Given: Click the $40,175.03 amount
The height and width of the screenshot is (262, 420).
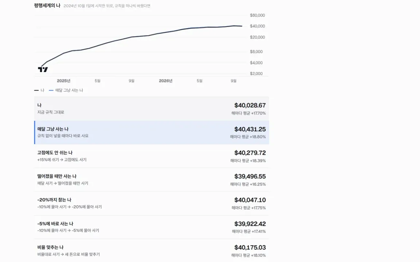Looking at the screenshot, I should [250, 247].
